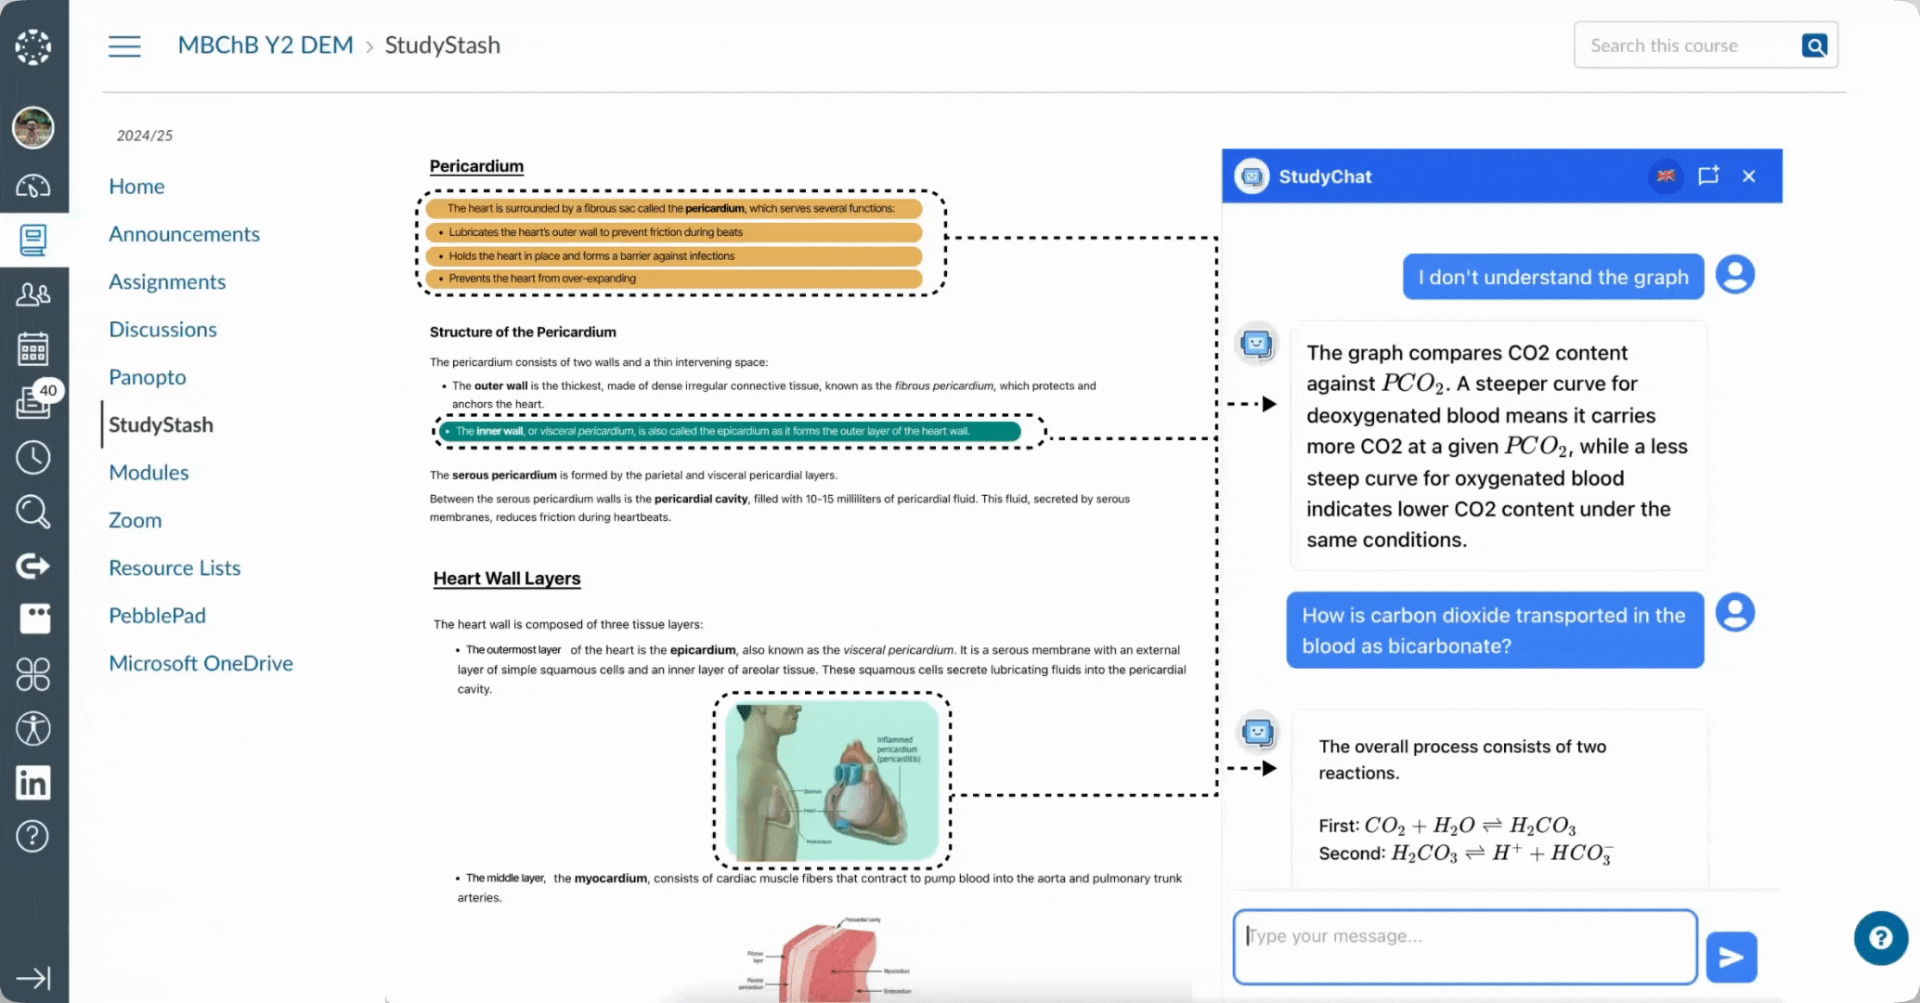Open the Calendar from the global navigation
This screenshot has height=1003, width=1920.
[x=34, y=348]
